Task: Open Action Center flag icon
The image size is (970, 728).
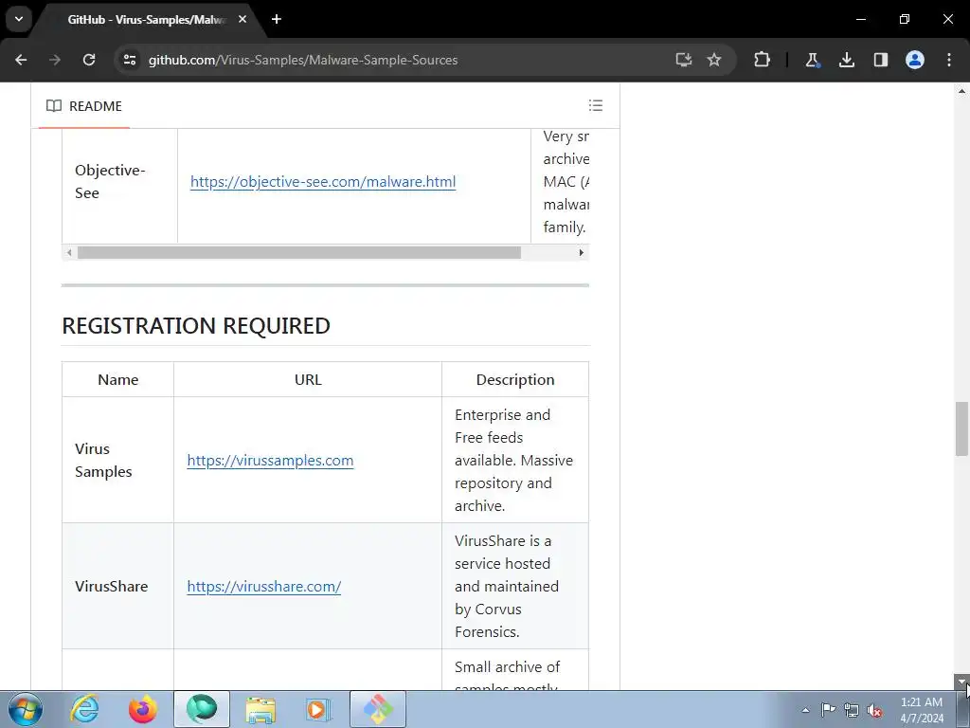Action: click(828, 710)
